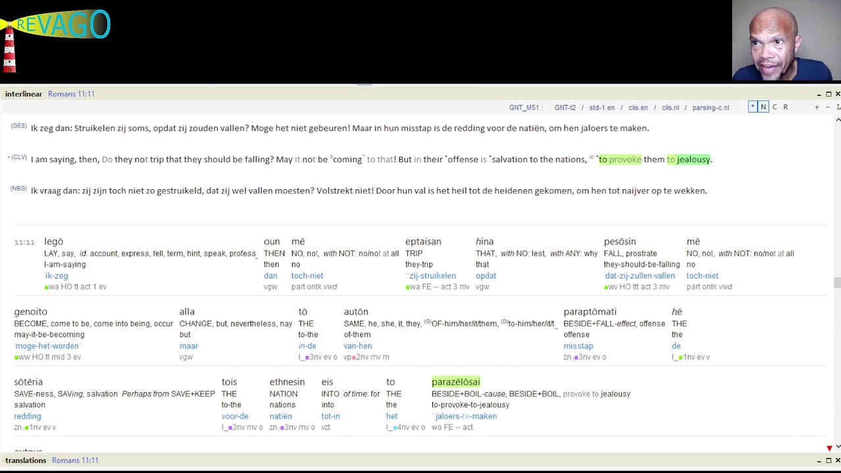Toggle the asterisk (*) display option

[x=752, y=107]
